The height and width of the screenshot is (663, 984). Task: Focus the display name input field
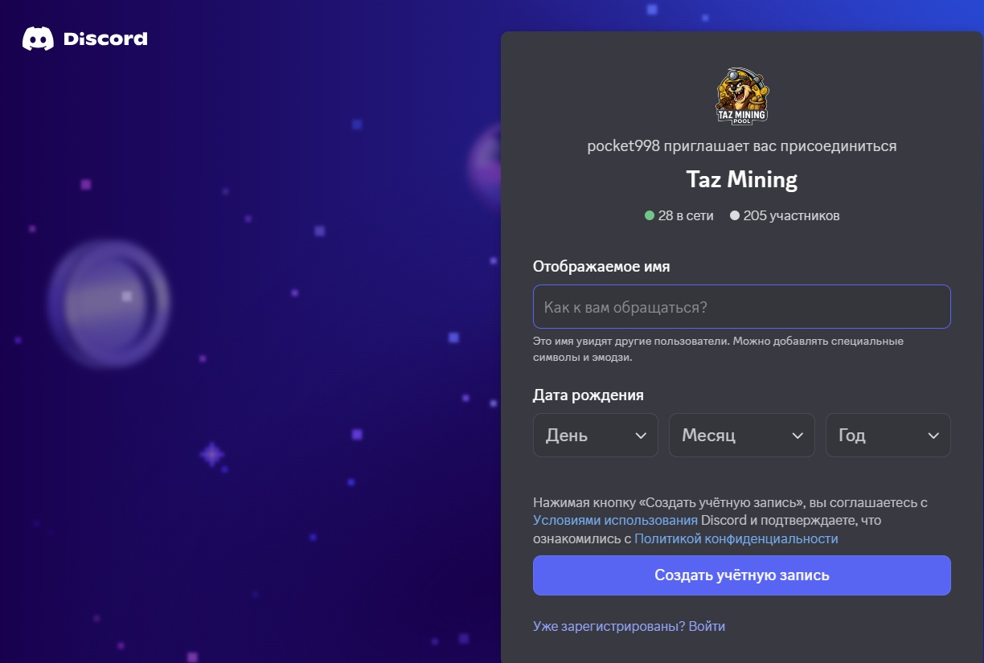(741, 307)
